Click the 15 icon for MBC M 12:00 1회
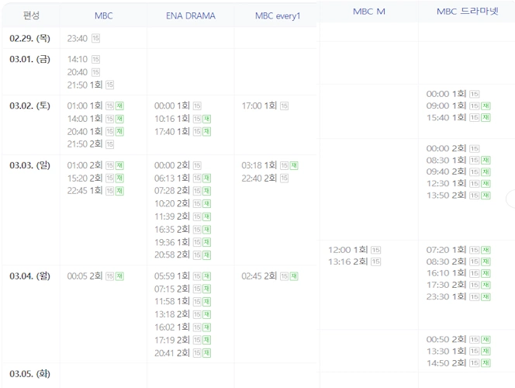Image resolution: width=515 pixels, height=388 pixels. 375,250
